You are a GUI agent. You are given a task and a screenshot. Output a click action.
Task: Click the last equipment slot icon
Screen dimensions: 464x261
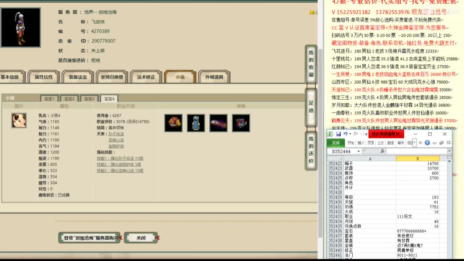tap(241, 123)
